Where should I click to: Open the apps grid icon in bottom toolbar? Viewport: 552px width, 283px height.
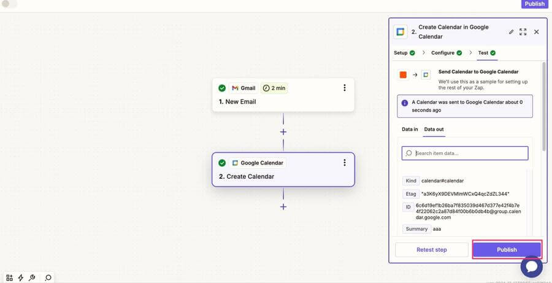[9, 277]
